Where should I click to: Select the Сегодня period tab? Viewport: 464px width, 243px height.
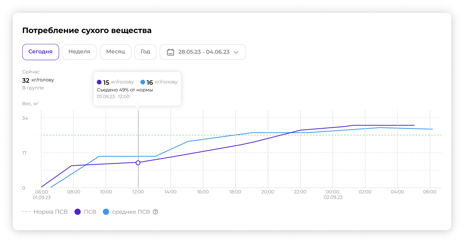click(x=41, y=52)
